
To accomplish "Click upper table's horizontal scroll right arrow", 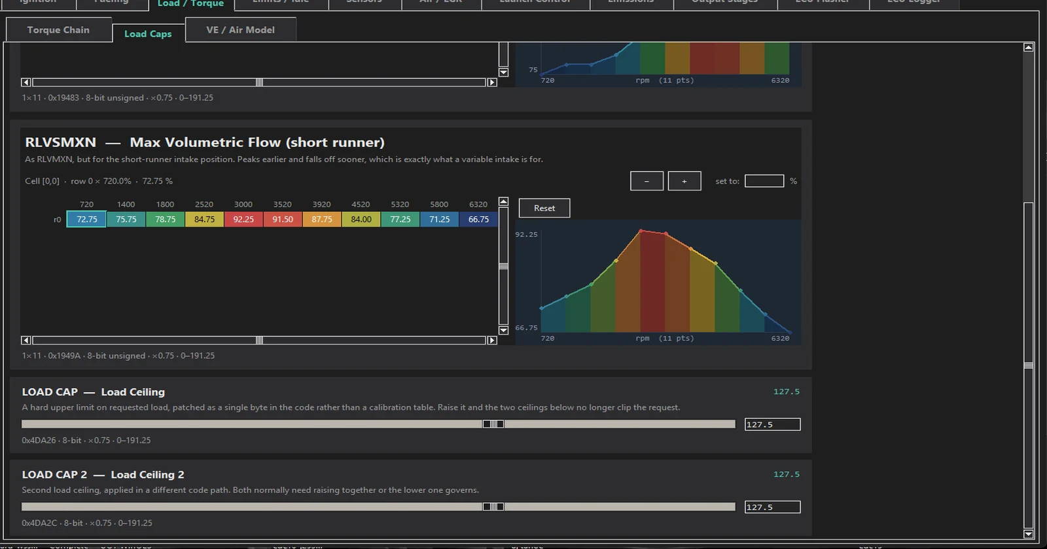I will tap(492, 82).
